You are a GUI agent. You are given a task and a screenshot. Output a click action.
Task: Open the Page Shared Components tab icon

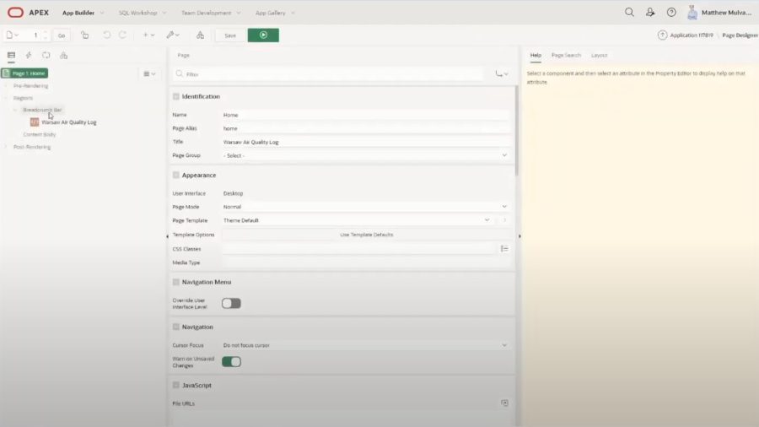click(63, 55)
